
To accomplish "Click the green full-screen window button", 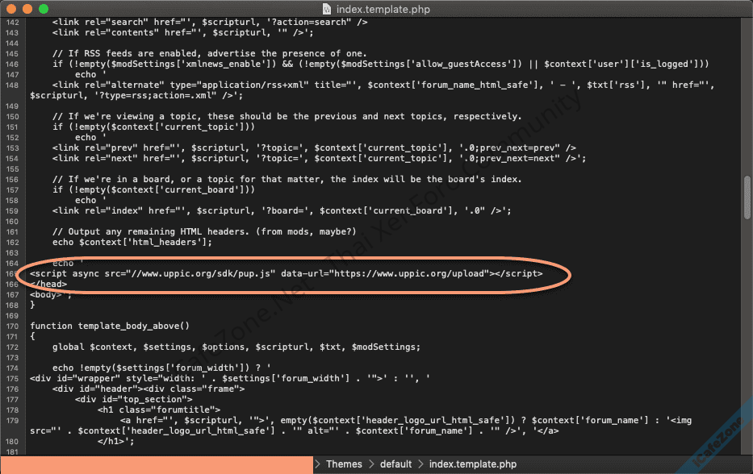I will (44, 8).
